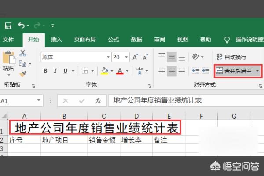Switch to the 插入 ribbon tab
The width and height of the screenshot is (264, 176).
[56, 40]
